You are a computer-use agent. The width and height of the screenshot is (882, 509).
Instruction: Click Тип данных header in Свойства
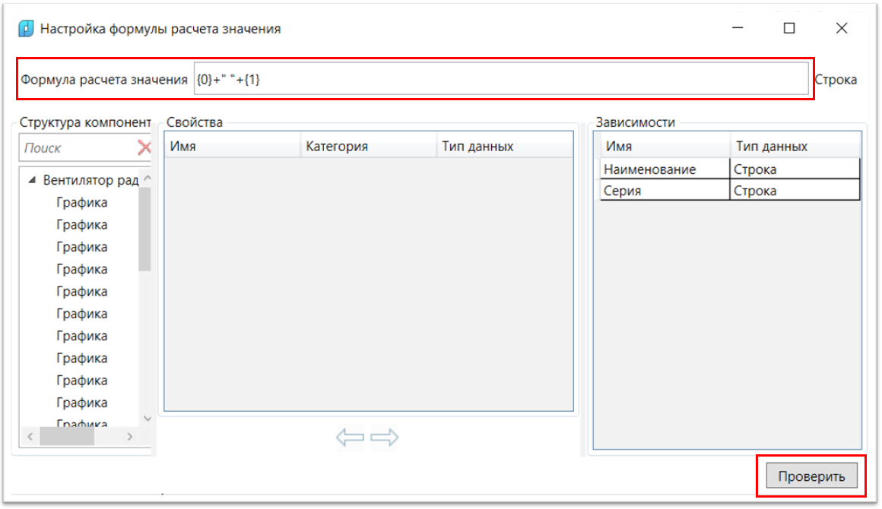pyautogui.click(x=505, y=147)
